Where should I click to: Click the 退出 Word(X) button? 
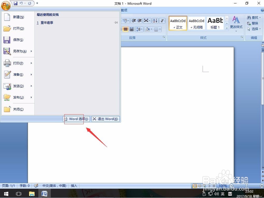pyautogui.click(x=106, y=119)
